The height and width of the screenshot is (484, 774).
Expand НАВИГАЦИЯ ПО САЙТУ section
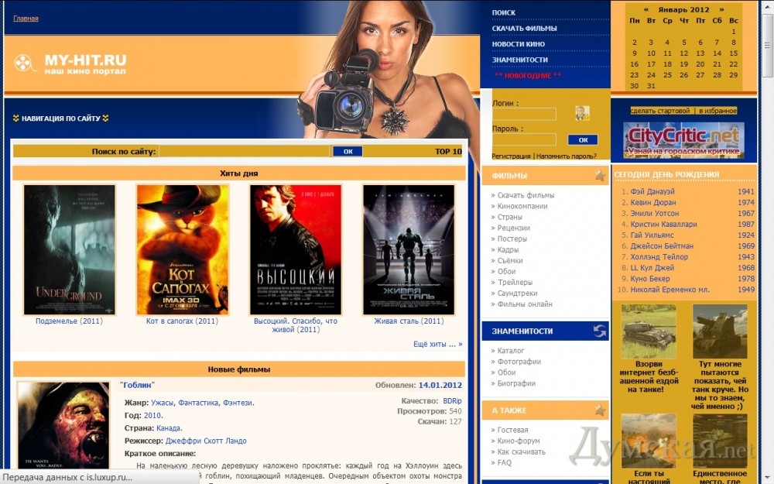pos(60,118)
